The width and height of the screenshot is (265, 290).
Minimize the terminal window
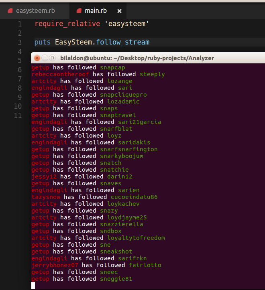pos(45,58)
